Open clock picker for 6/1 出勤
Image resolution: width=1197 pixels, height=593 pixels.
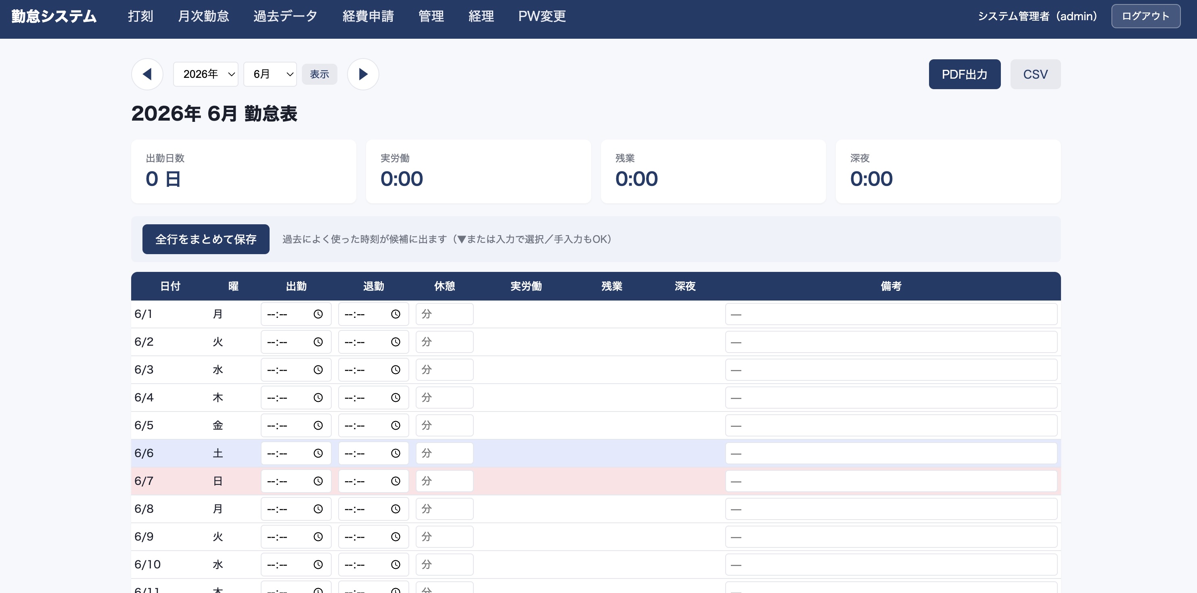click(318, 314)
